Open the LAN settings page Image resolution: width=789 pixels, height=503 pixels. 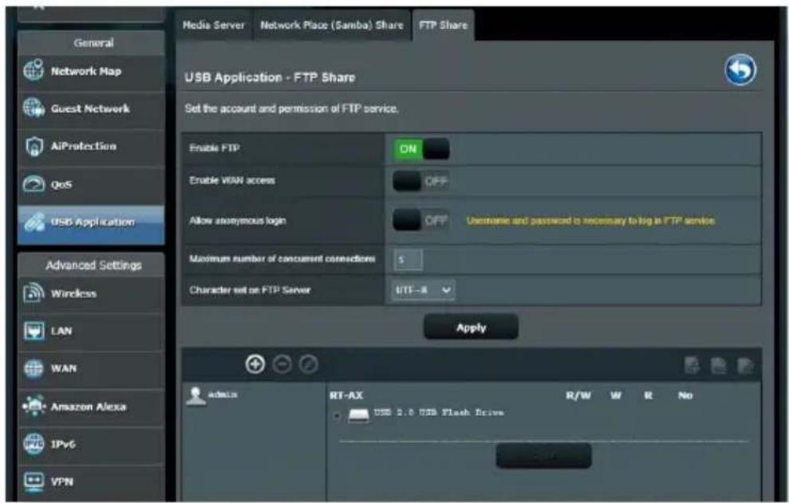pos(91,331)
